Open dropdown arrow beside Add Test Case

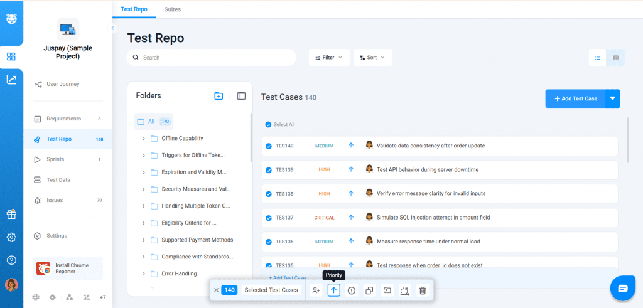coord(613,99)
